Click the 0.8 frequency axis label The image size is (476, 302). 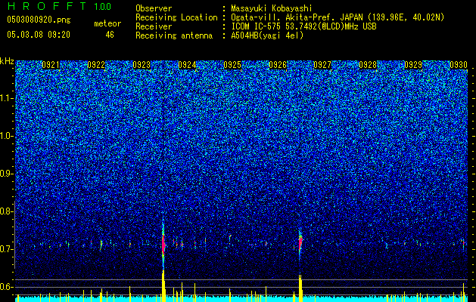5,211
